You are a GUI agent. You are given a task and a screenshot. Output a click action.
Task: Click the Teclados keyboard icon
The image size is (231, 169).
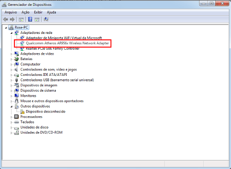17,122
